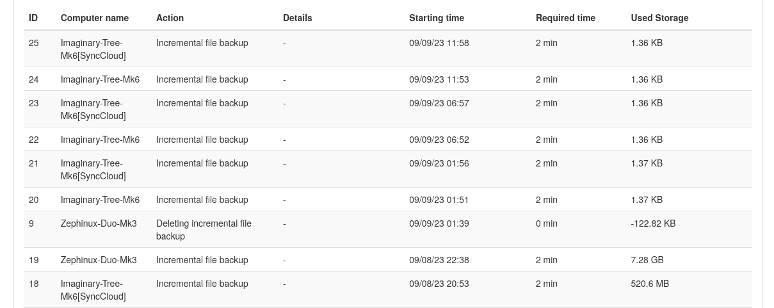Screen dimensions: 774x308
Task: Click the -122.82 KB storage value
Action: click(653, 223)
